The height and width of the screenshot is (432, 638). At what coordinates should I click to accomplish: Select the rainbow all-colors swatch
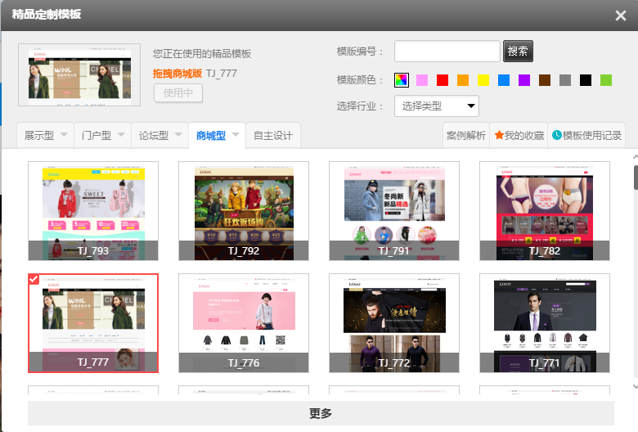401,80
